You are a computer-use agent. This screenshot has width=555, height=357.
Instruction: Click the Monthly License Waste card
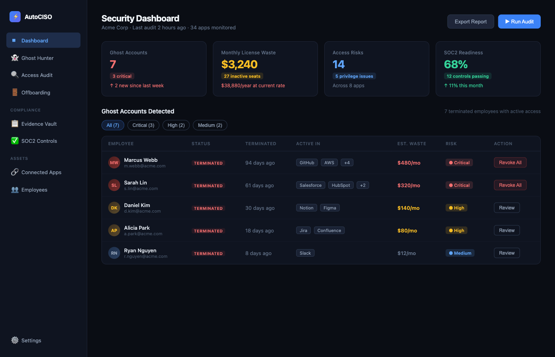(x=265, y=69)
